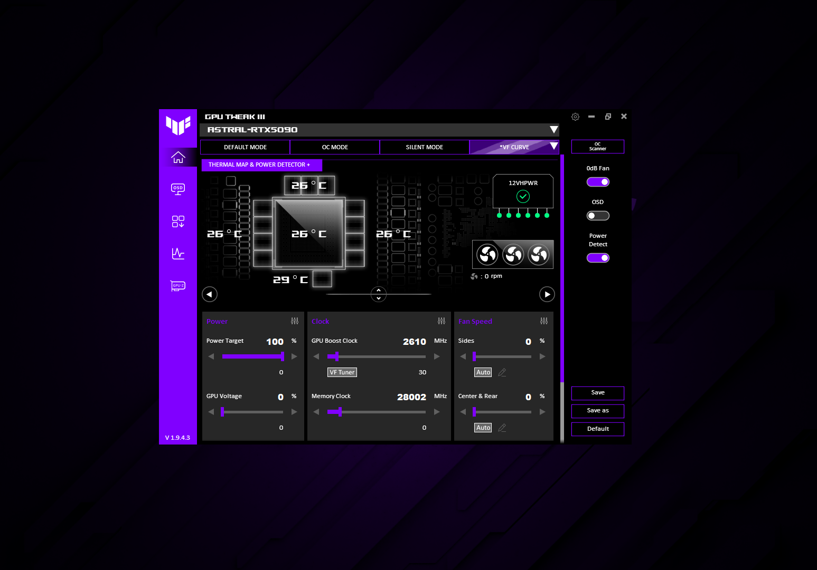
Task: Decrease Center & Rear fan speed with the left arrow
Action: (463, 412)
